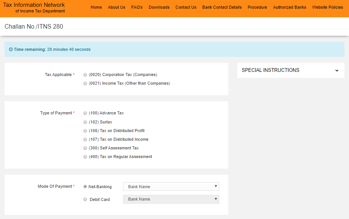This screenshot has height=219, width=349.
Task: Select (0020) Corporation Tax radio button
Action: (85, 75)
